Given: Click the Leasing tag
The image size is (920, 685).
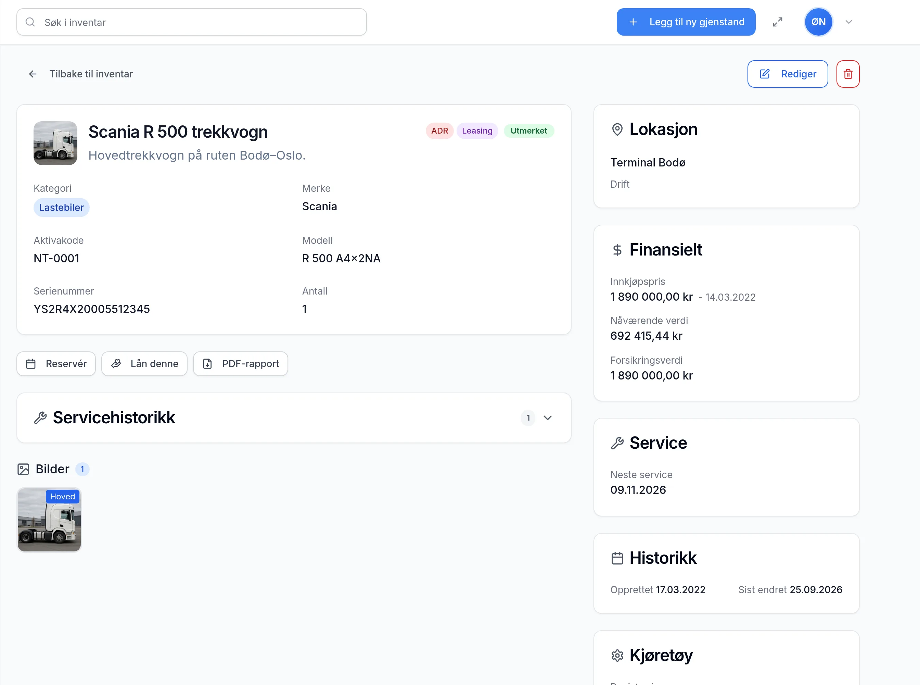Looking at the screenshot, I should point(477,130).
